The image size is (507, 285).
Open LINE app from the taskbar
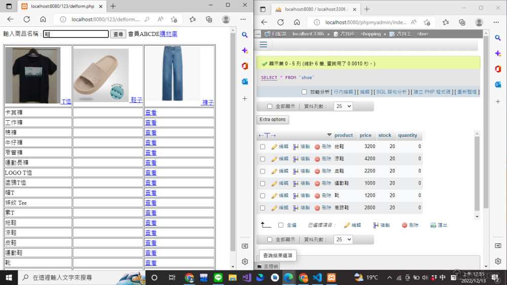point(218,277)
